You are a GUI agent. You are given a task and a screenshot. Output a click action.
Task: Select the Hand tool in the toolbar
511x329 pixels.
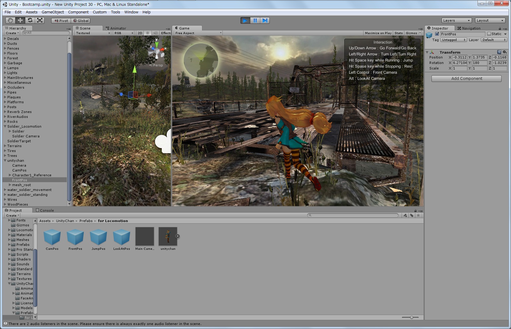click(x=10, y=20)
